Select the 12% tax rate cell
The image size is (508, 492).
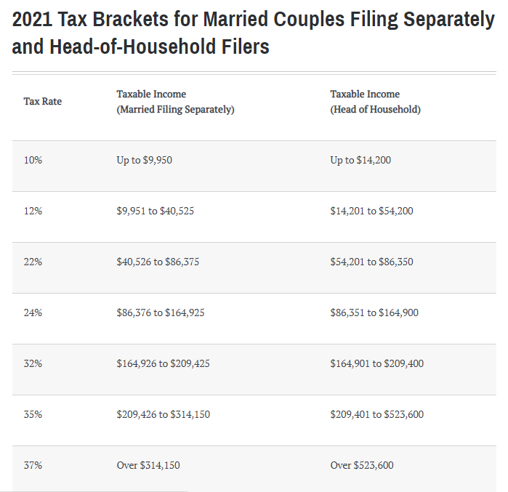click(33, 211)
